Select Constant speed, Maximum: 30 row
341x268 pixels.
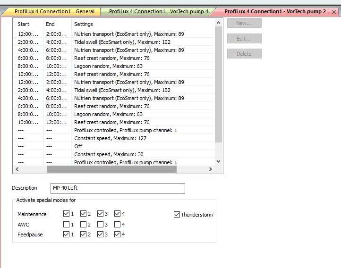(x=114, y=154)
